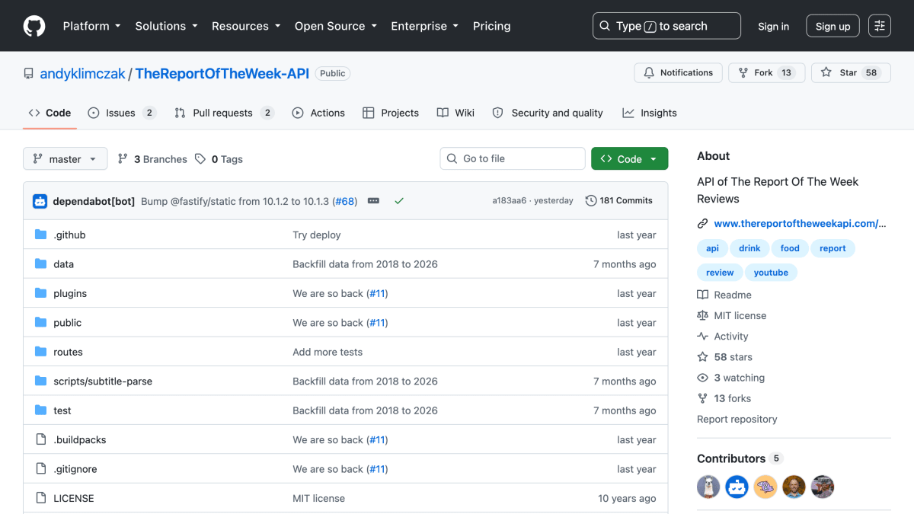Open the green Code dropdown
The image size is (914, 514).
click(x=629, y=158)
